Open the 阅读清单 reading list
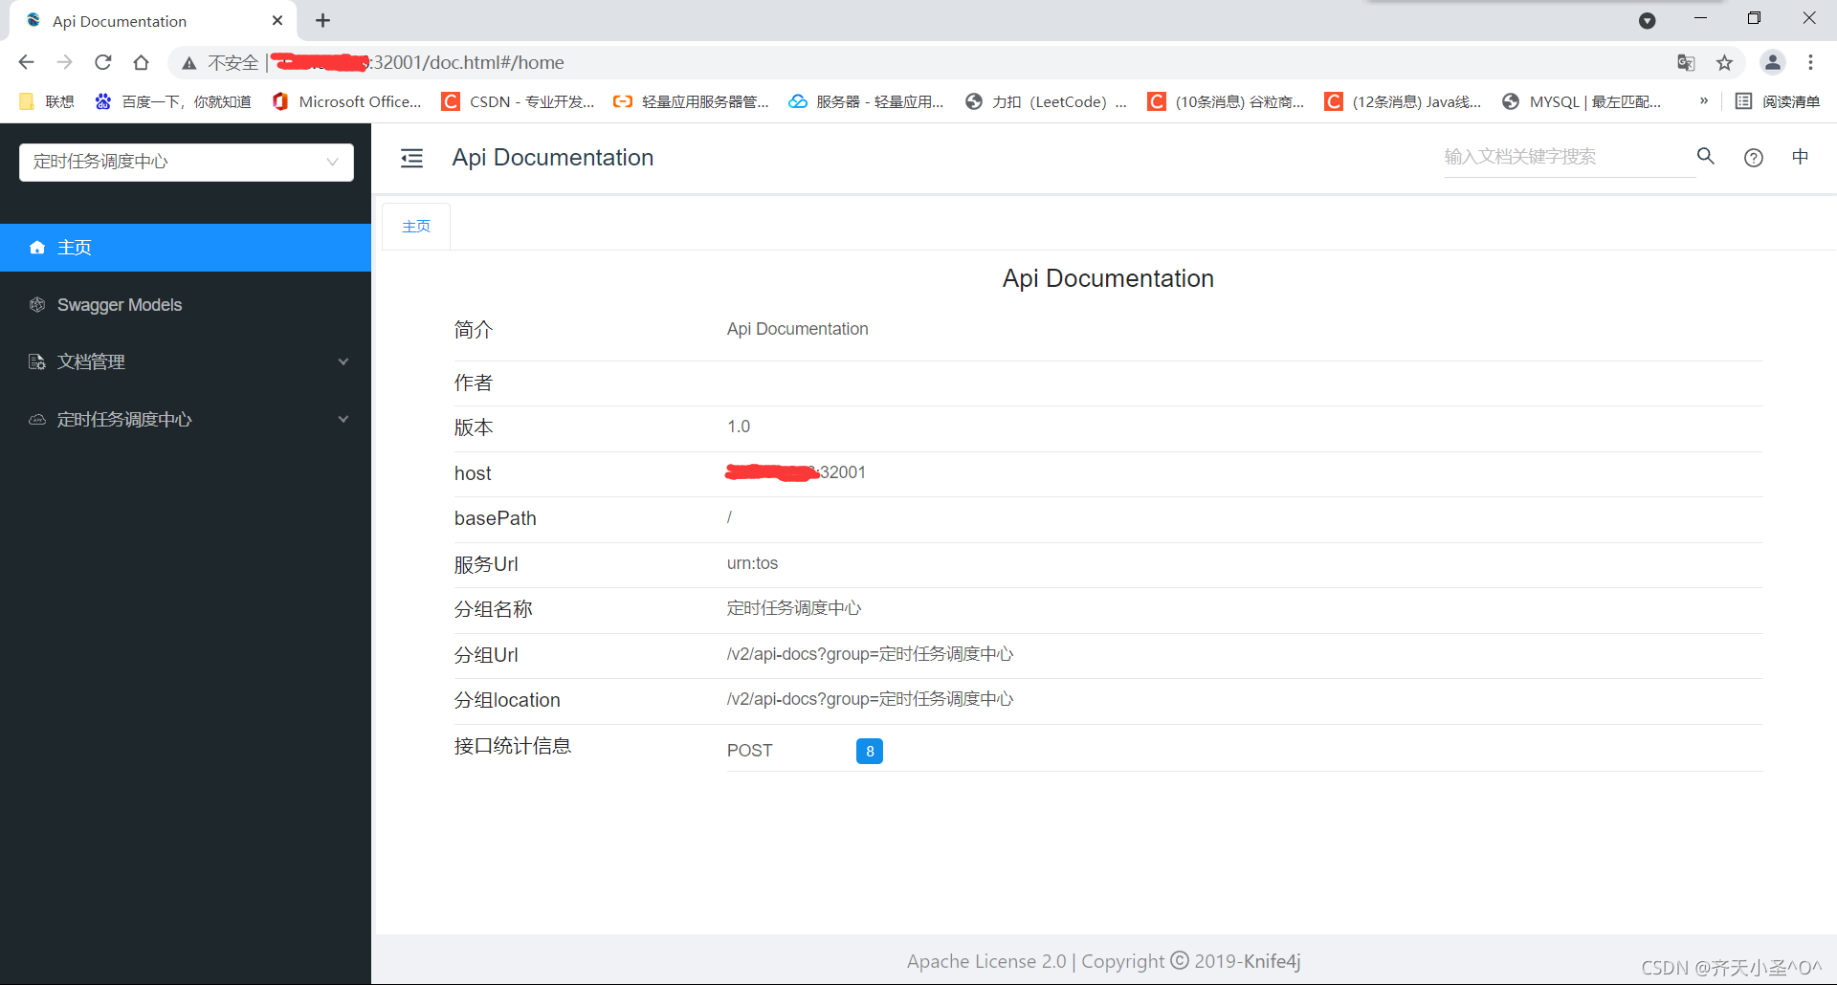 1778,101
